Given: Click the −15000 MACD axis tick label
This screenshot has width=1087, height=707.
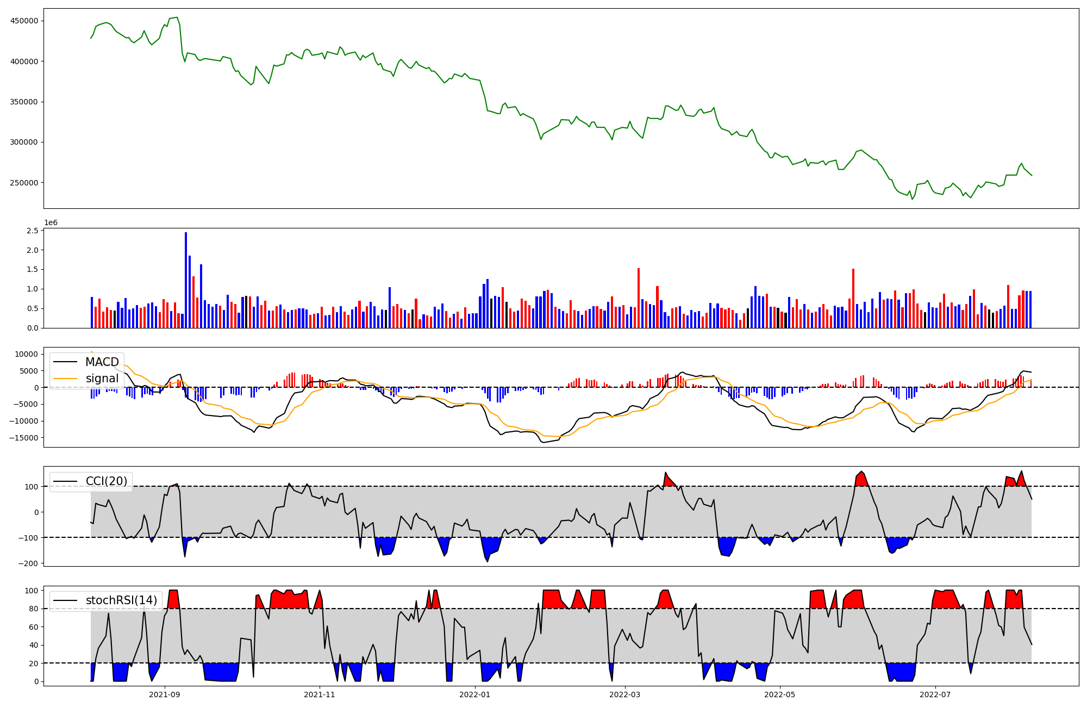Looking at the screenshot, I should [x=22, y=438].
